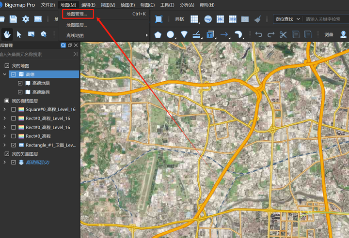This screenshot has width=349, height=238.
Task: Uncheck the 高德路网 layer checkbox
Action: click(20, 92)
